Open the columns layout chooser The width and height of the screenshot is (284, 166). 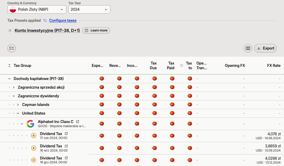coord(248,48)
